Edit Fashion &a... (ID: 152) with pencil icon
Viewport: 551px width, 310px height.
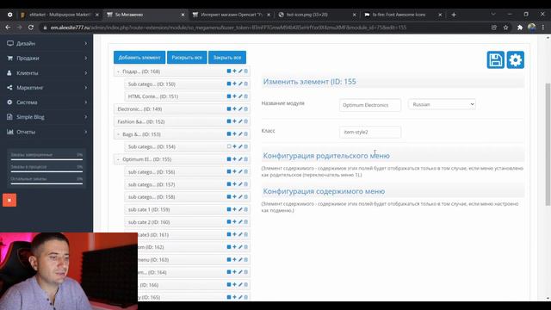click(x=240, y=121)
